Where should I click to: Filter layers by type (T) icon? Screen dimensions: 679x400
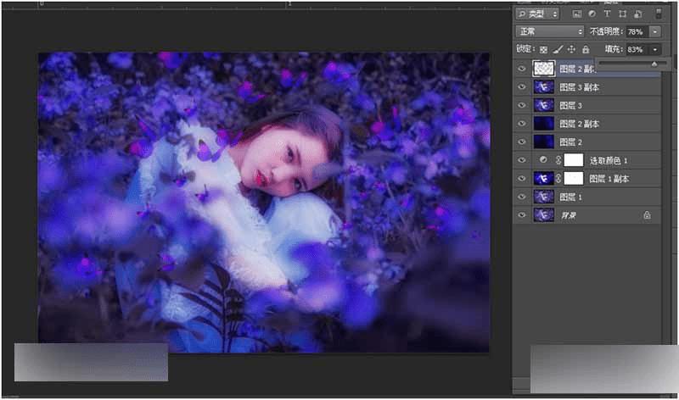(607, 14)
